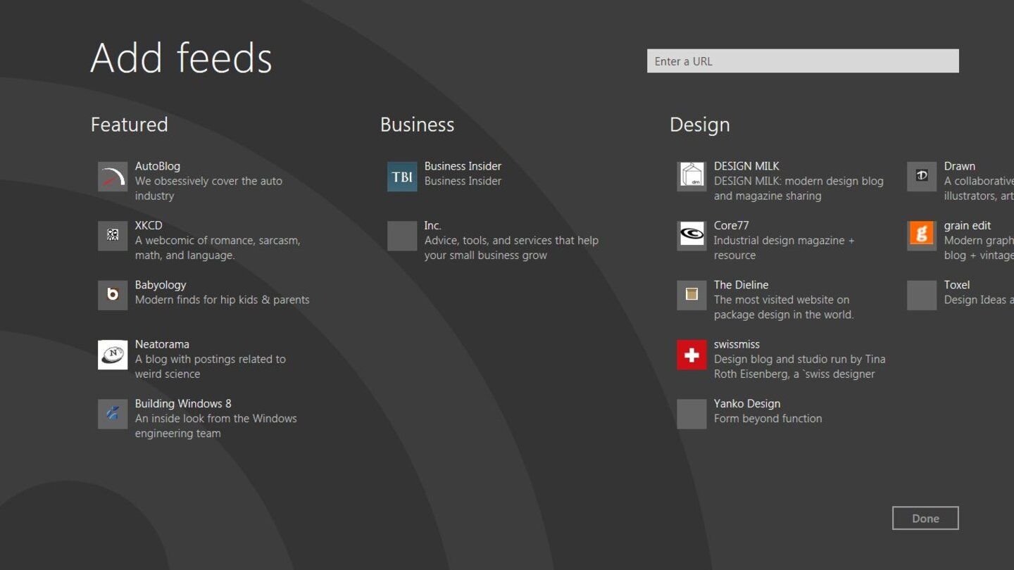Click the grain edit orange icon
1014x570 pixels.
pos(922,236)
